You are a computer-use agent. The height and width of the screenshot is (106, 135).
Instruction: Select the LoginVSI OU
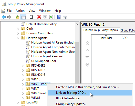tap(32, 102)
